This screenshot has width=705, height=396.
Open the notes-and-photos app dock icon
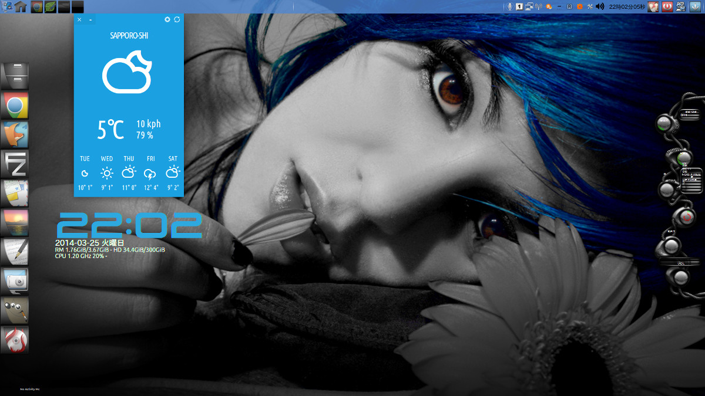(x=14, y=194)
